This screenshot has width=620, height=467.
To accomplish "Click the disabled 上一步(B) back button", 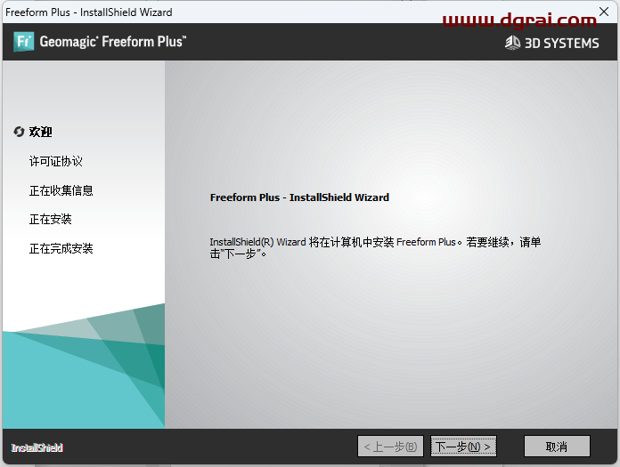I will point(390,447).
